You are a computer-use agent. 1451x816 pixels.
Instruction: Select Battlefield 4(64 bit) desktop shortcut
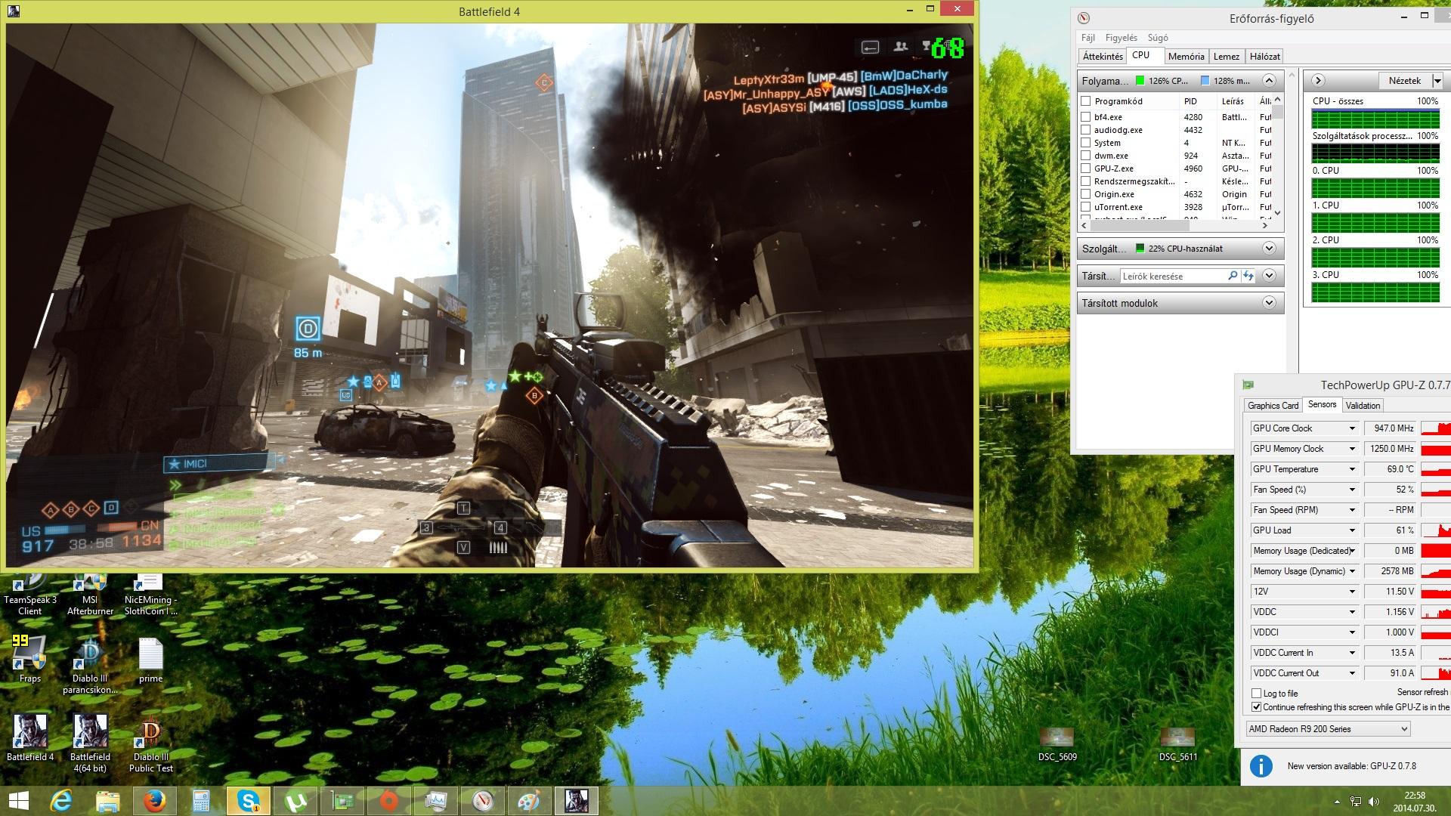[91, 743]
